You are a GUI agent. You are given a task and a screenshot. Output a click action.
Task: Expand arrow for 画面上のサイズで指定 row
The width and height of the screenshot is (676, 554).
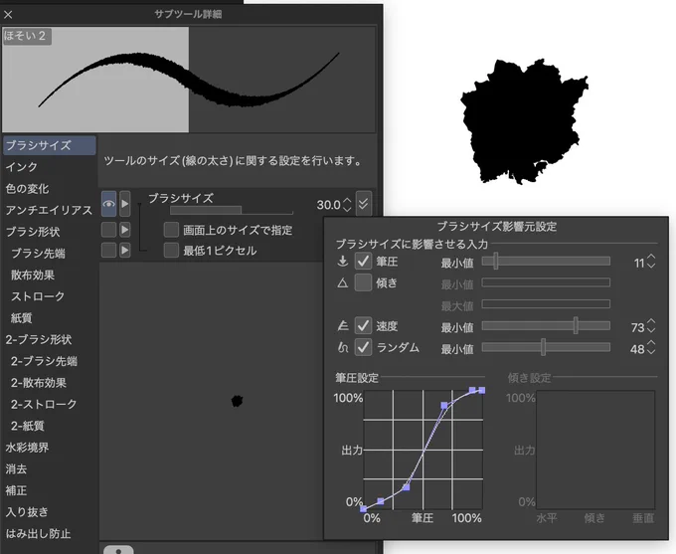click(x=124, y=230)
